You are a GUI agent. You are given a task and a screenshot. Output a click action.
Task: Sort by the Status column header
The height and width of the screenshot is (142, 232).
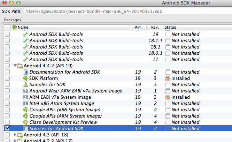[x=198, y=27]
